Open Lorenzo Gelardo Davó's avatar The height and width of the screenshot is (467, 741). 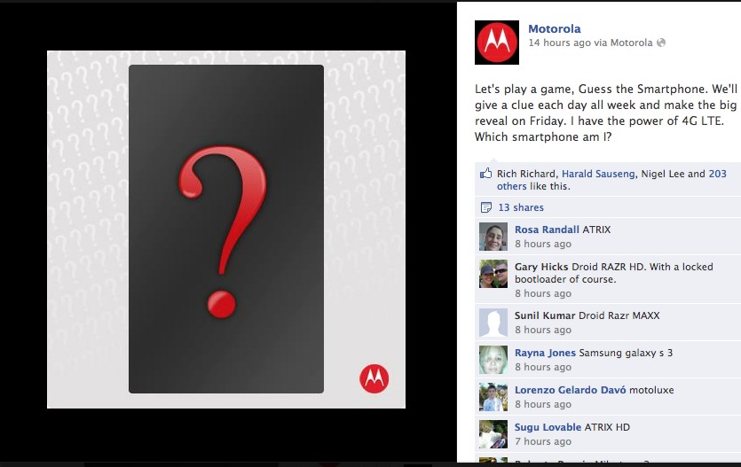pos(493,397)
